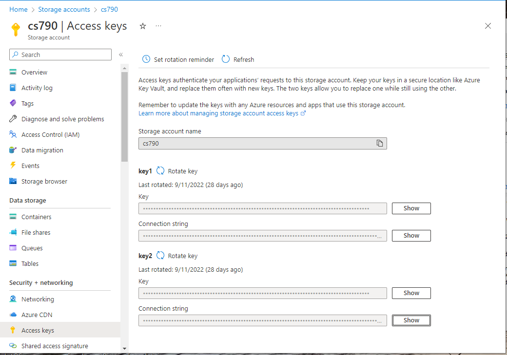
Task: Open Networking under Security + networking
Action: [x=38, y=299]
